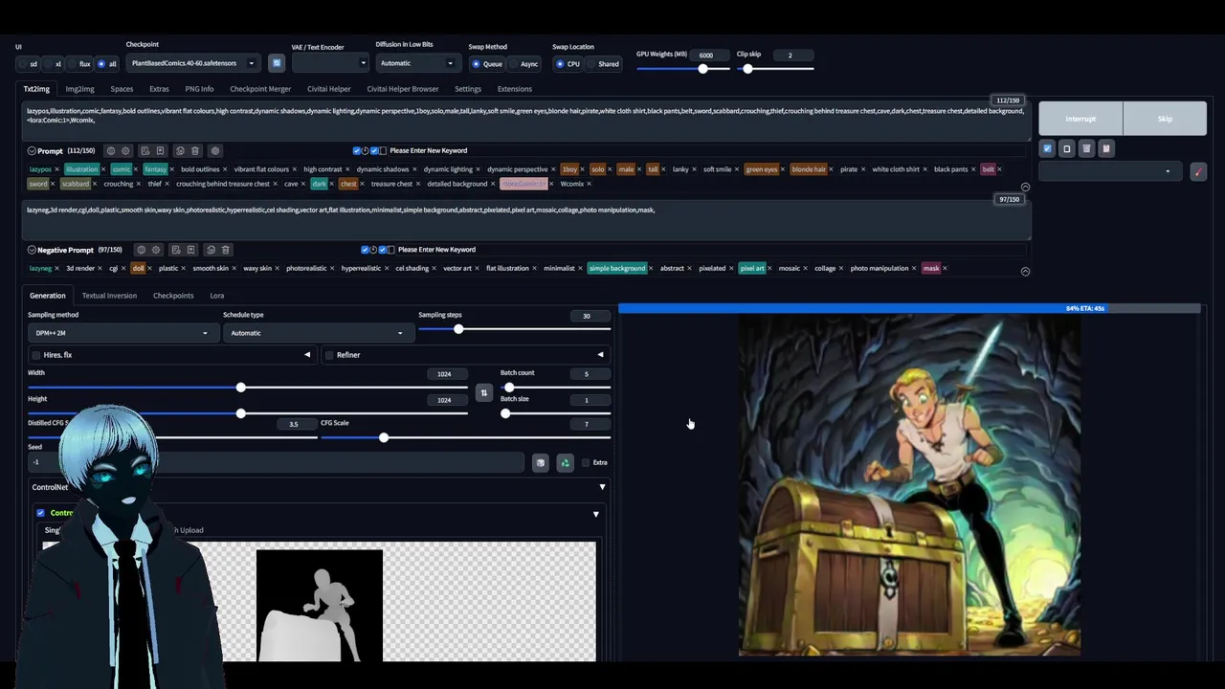1225x689 pixels.
Task: Expand the Hires. fix section arrow
Action: click(307, 355)
